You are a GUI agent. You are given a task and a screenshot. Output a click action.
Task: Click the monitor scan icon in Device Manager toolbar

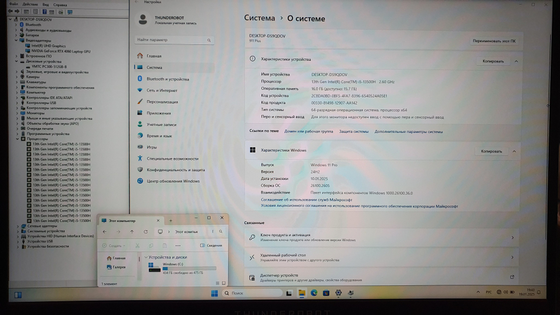click(x=70, y=12)
